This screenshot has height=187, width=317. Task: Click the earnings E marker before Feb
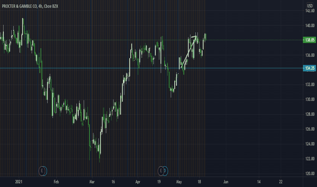[x=42, y=171]
